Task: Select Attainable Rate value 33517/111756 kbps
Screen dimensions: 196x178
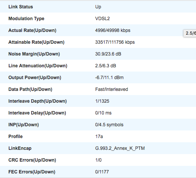Action: (115, 42)
